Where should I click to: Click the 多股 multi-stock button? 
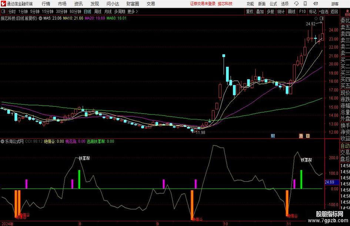(x=270, y=12)
